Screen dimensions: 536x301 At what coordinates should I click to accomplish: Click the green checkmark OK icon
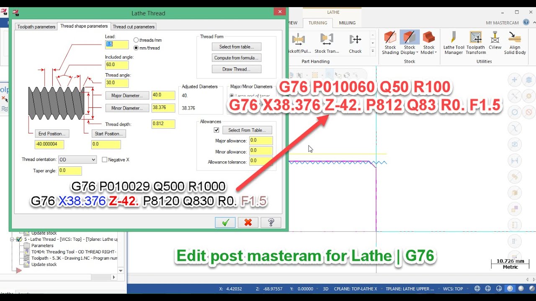[x=225, y=222]
